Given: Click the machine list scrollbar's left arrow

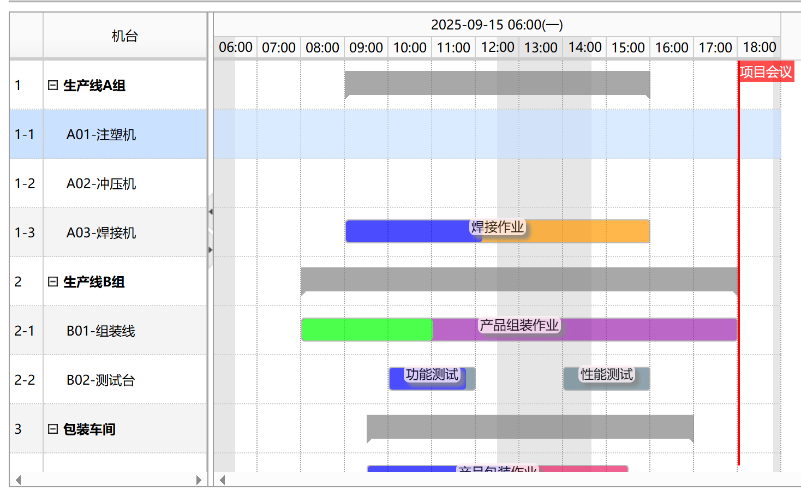Looking at the screenshot, I should pyautogui.click(x=19, y=480).
